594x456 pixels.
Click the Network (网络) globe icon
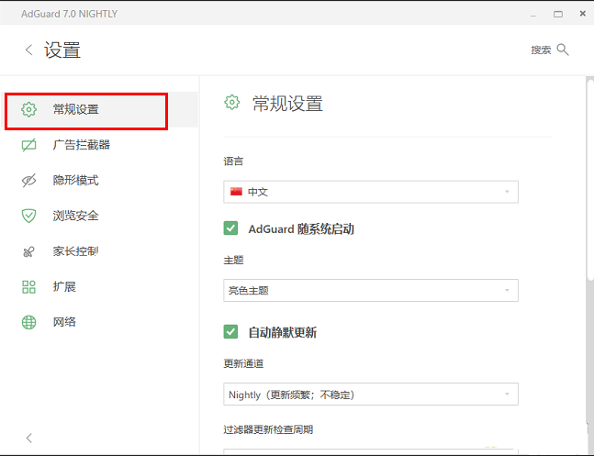[29, 322]
